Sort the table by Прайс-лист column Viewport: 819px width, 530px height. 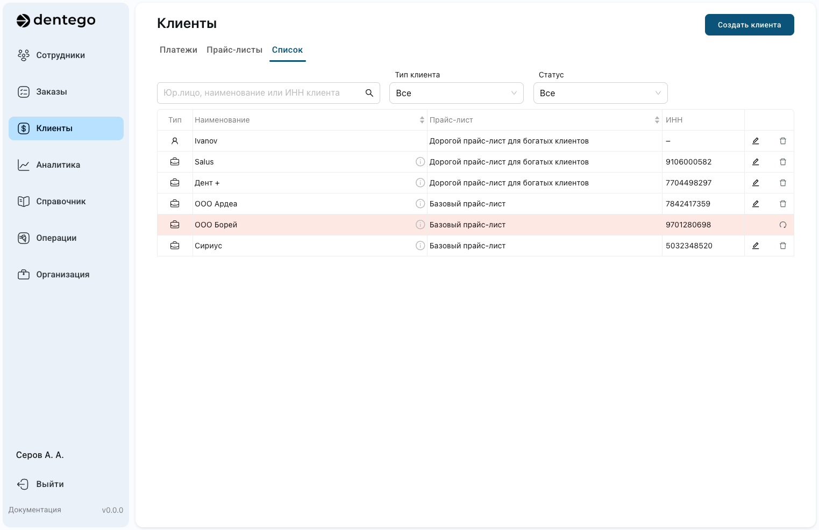coord(657,120)
